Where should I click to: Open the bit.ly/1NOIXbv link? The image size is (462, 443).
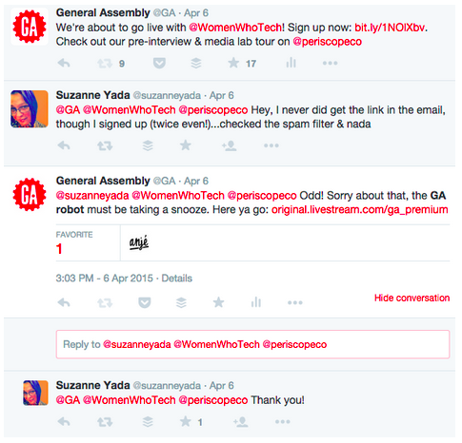(390, 28)
